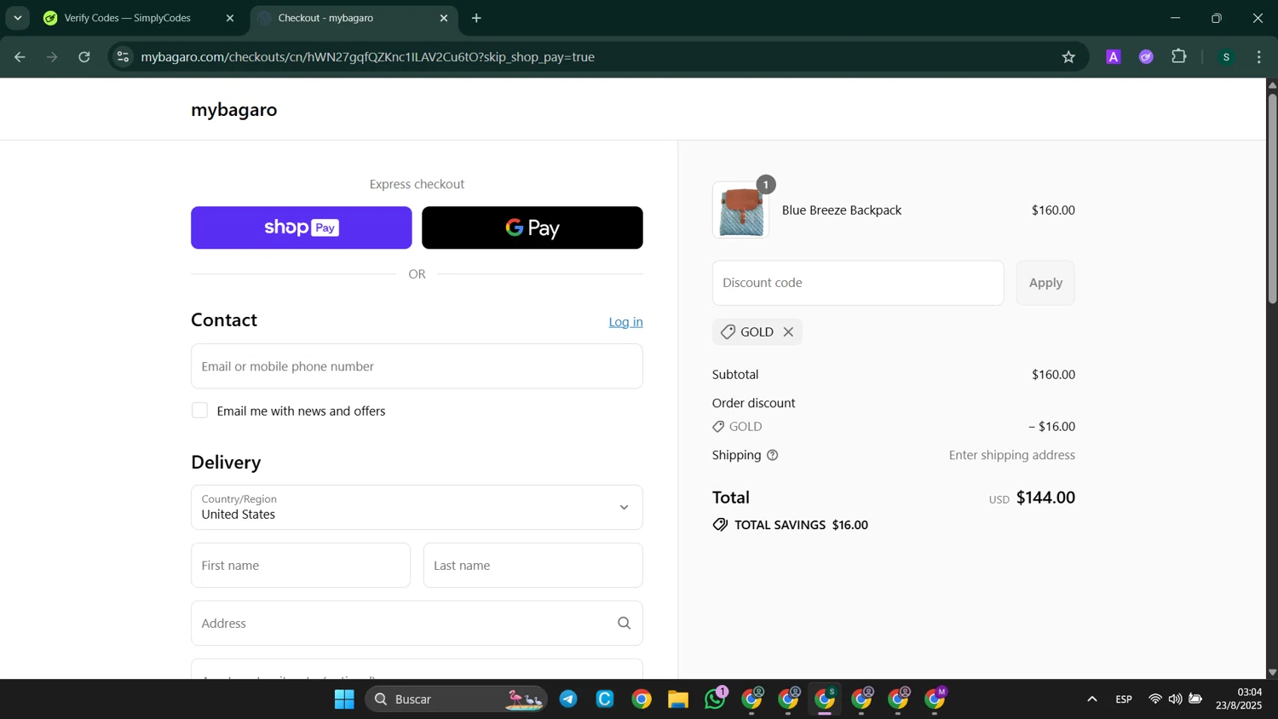This screenshot has height=719, width=1278.
Task: Open Google Chrome taskbar icon
Action: point(642,699)
